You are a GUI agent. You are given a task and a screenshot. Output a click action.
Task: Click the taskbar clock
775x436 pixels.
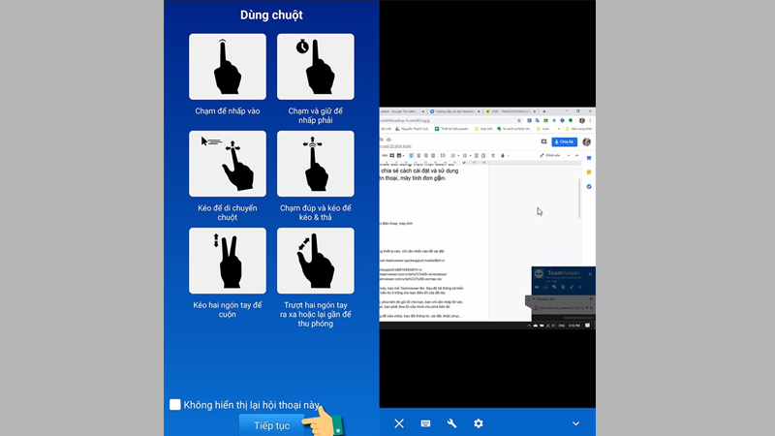click(x=574, y=326)
